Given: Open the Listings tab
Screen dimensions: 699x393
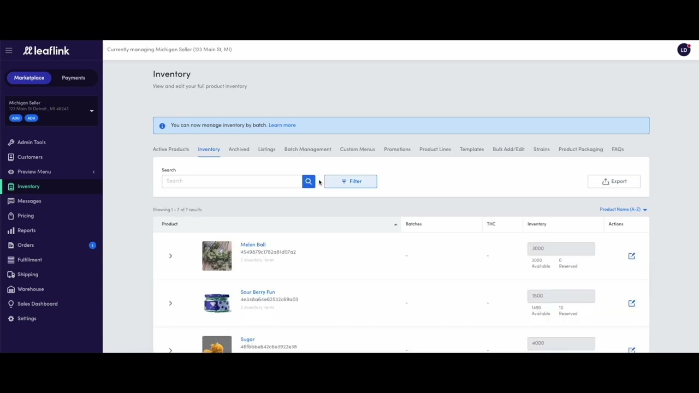Looking at the screenshot, I should click(x=266, y=150).
